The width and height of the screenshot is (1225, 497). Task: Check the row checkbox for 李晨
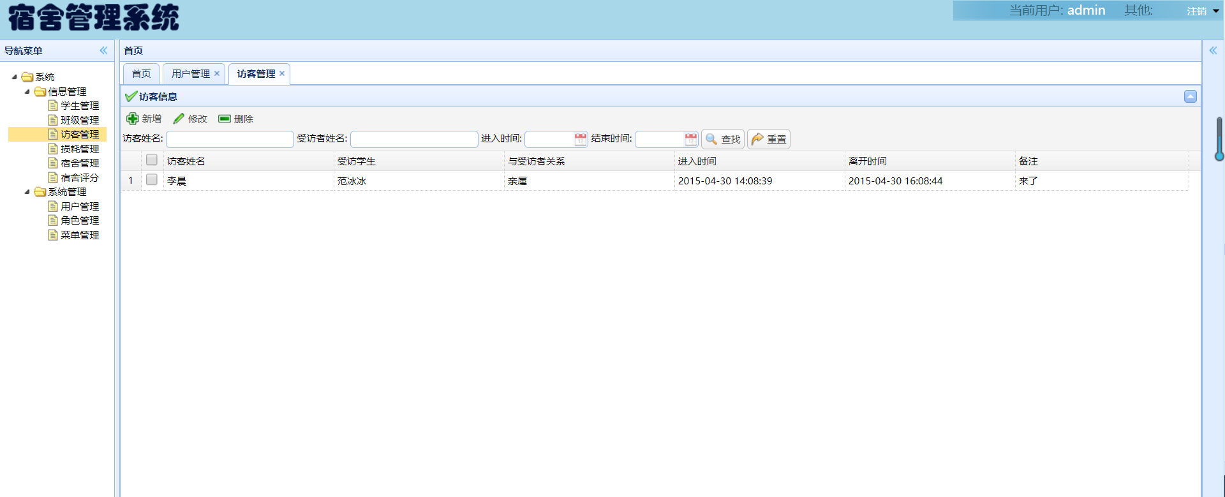[x=152, y=180]
